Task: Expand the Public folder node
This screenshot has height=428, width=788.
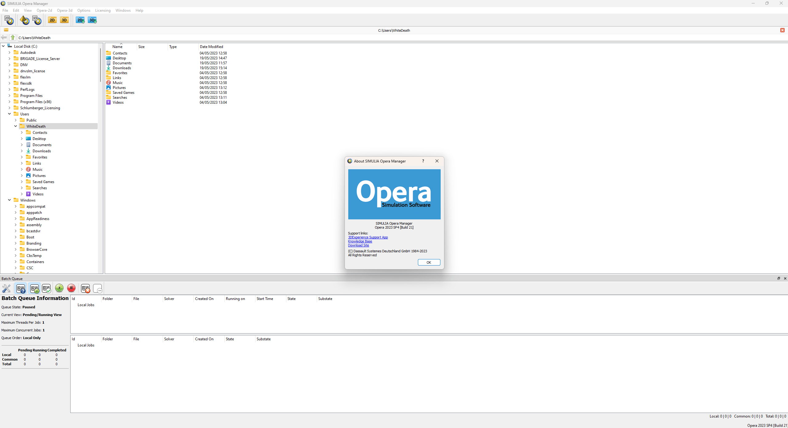Action: (16, 120)
